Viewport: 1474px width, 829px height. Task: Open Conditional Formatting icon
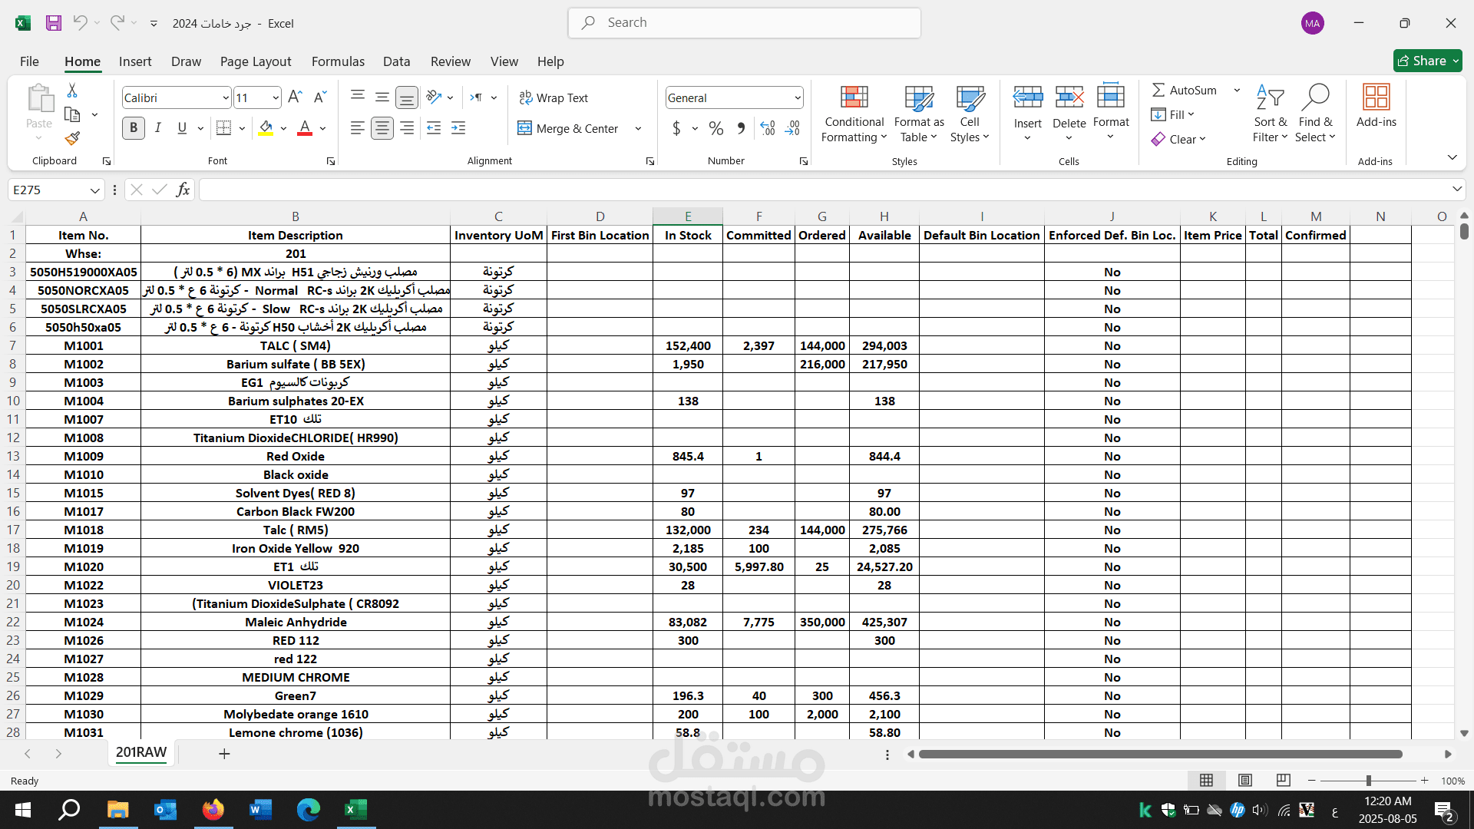[854, 98]
